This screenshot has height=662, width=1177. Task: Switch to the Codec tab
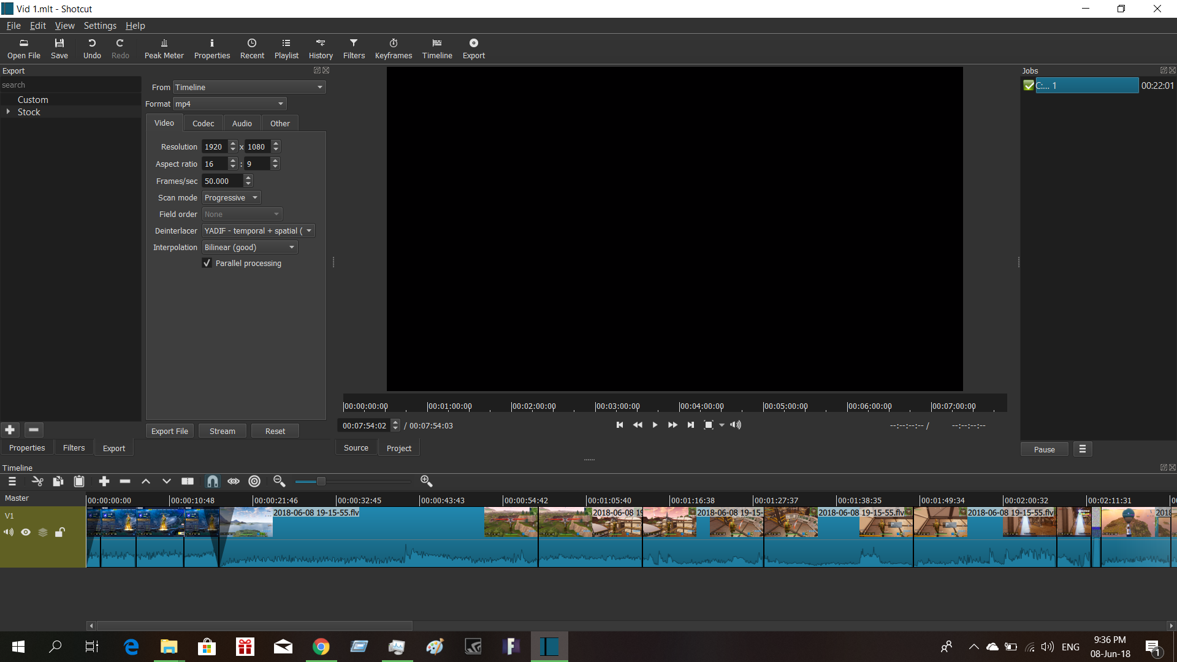pos(203,123)
